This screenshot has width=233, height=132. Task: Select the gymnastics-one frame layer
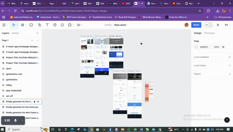21,74
